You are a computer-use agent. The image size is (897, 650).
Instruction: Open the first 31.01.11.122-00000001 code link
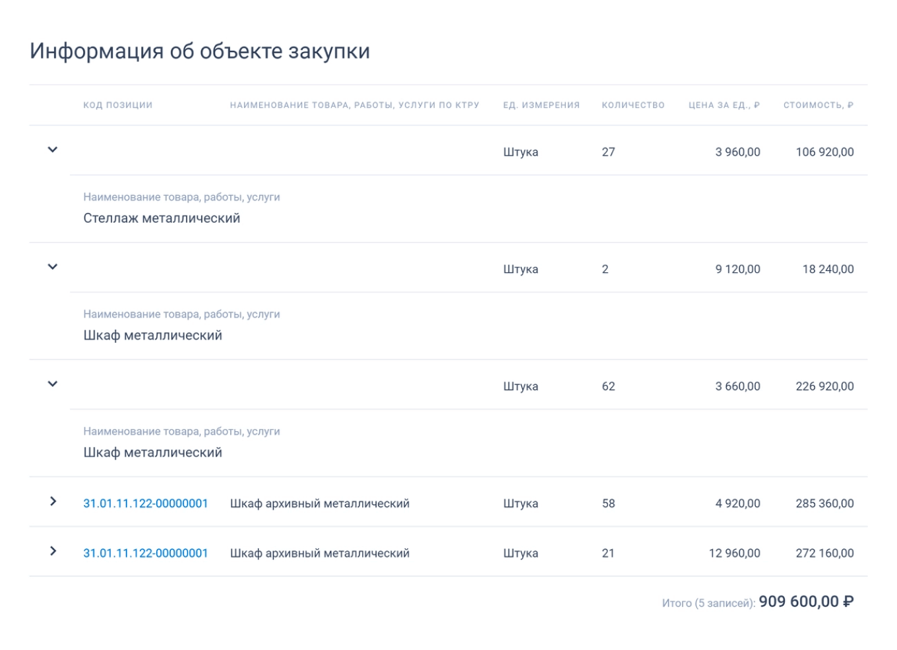146,502
